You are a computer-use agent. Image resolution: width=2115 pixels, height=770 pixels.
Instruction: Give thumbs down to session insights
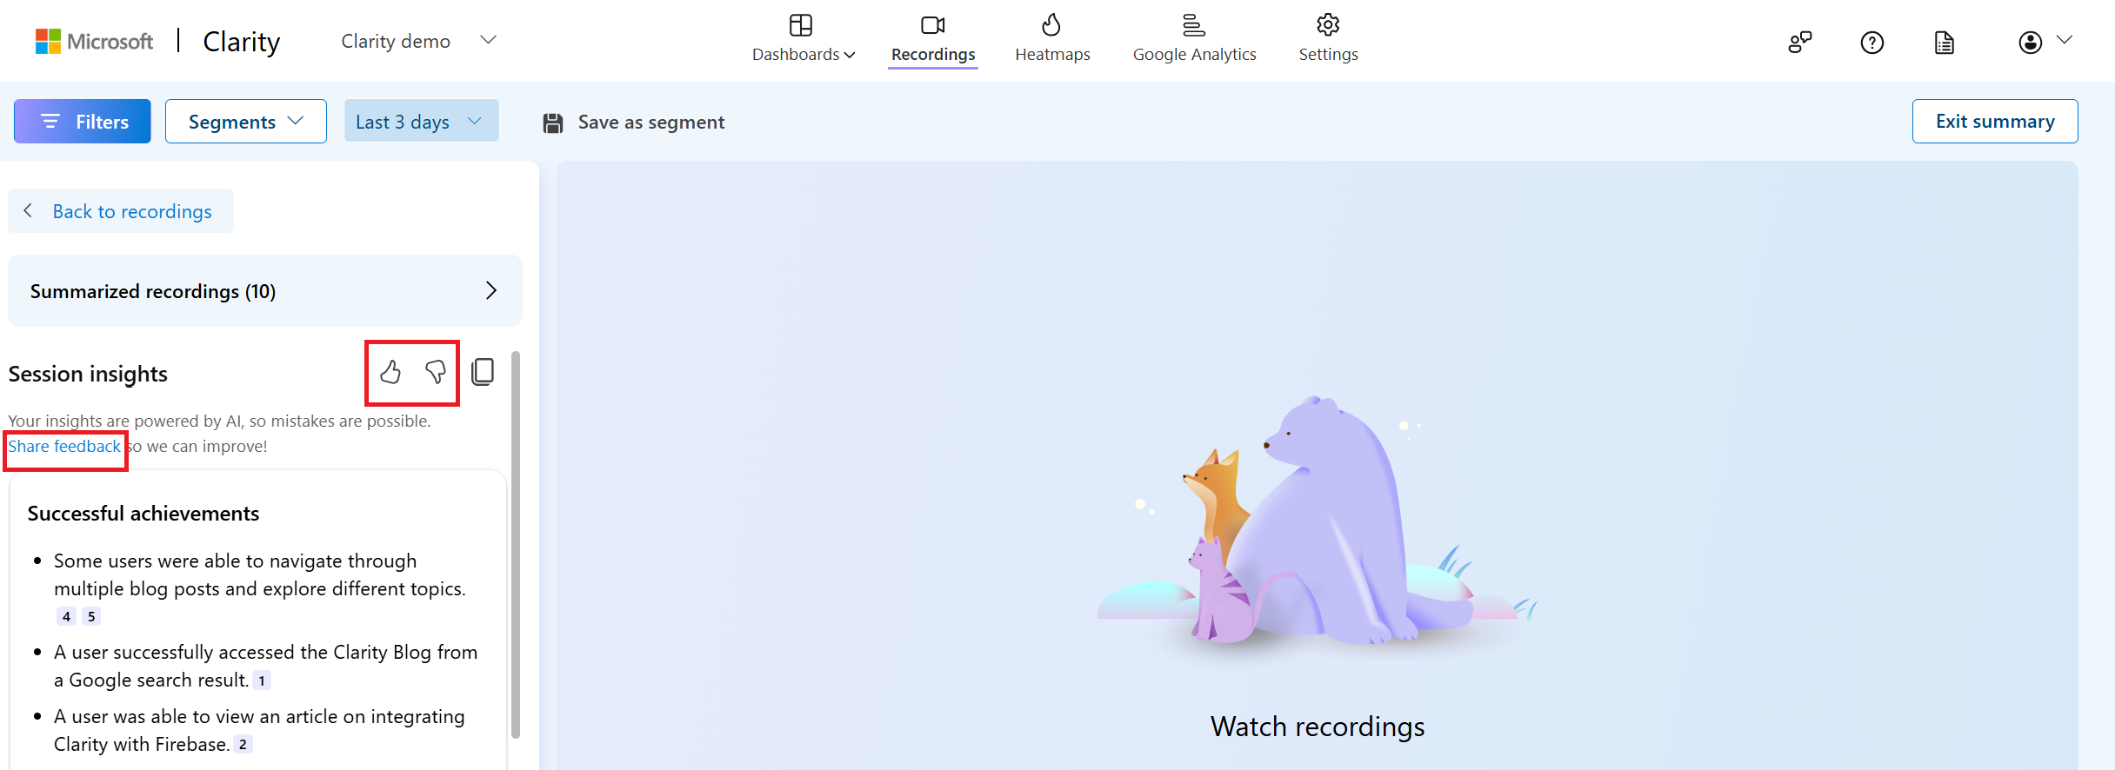point(436,373)
